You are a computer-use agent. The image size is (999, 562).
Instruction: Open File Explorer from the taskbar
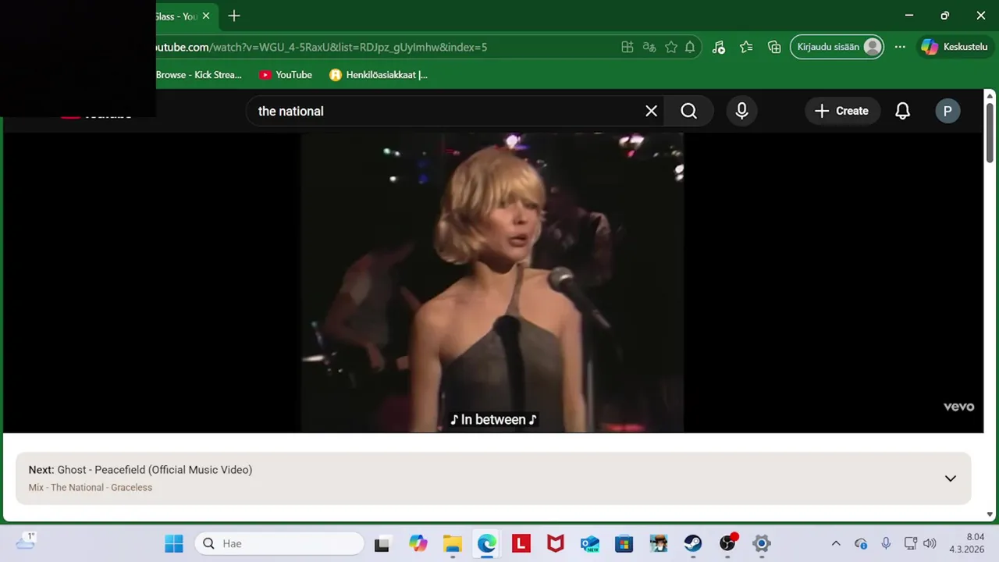click(x=453, y=543)
